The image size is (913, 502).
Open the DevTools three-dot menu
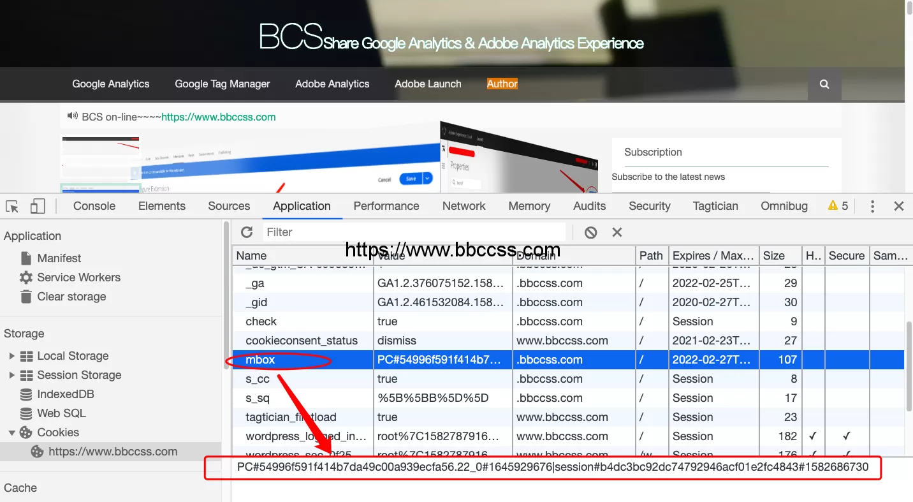point(872,206)
